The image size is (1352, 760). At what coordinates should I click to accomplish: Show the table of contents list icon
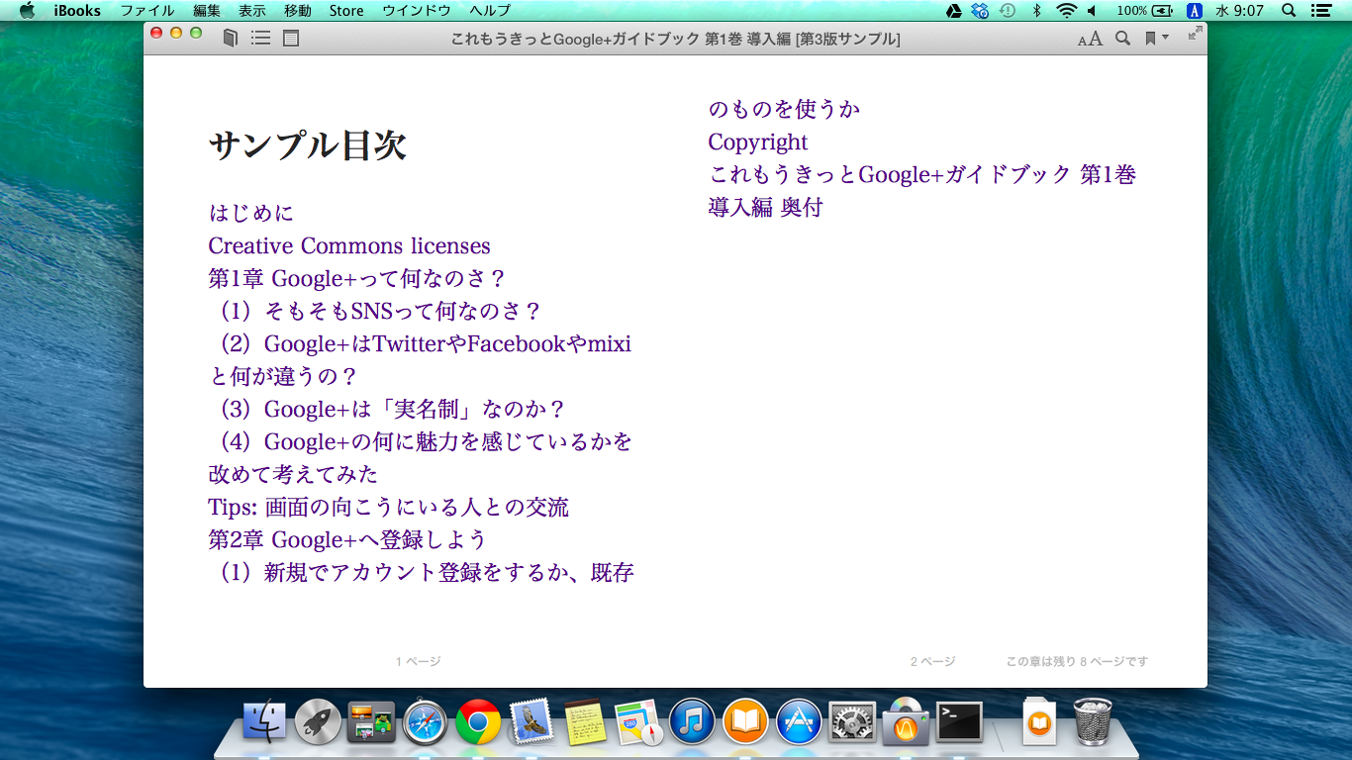tap(261, 39)
